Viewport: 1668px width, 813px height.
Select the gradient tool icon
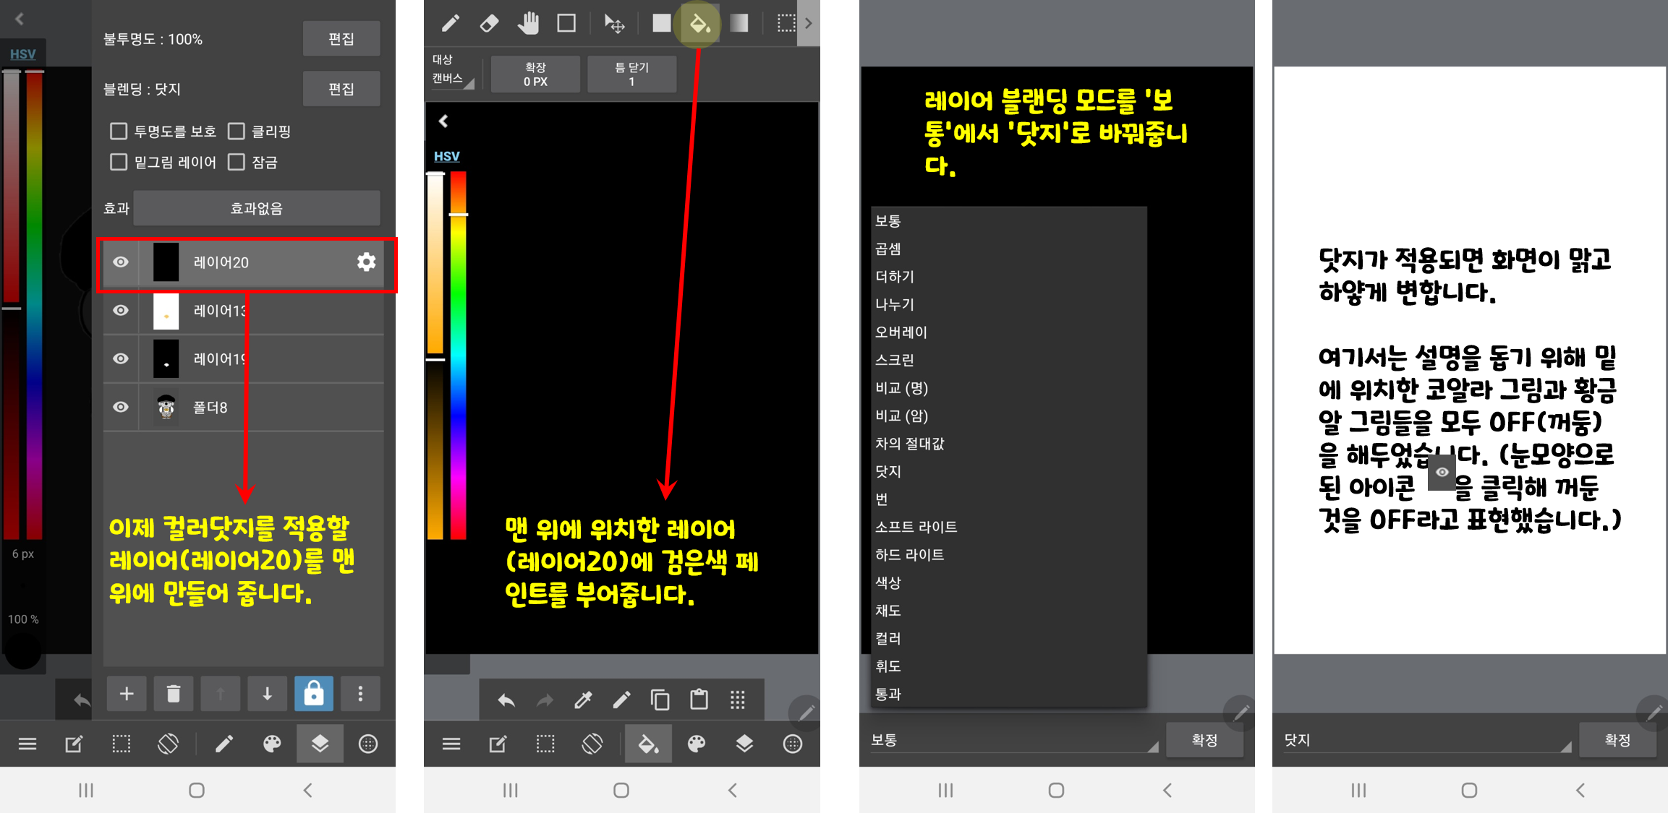739,24
